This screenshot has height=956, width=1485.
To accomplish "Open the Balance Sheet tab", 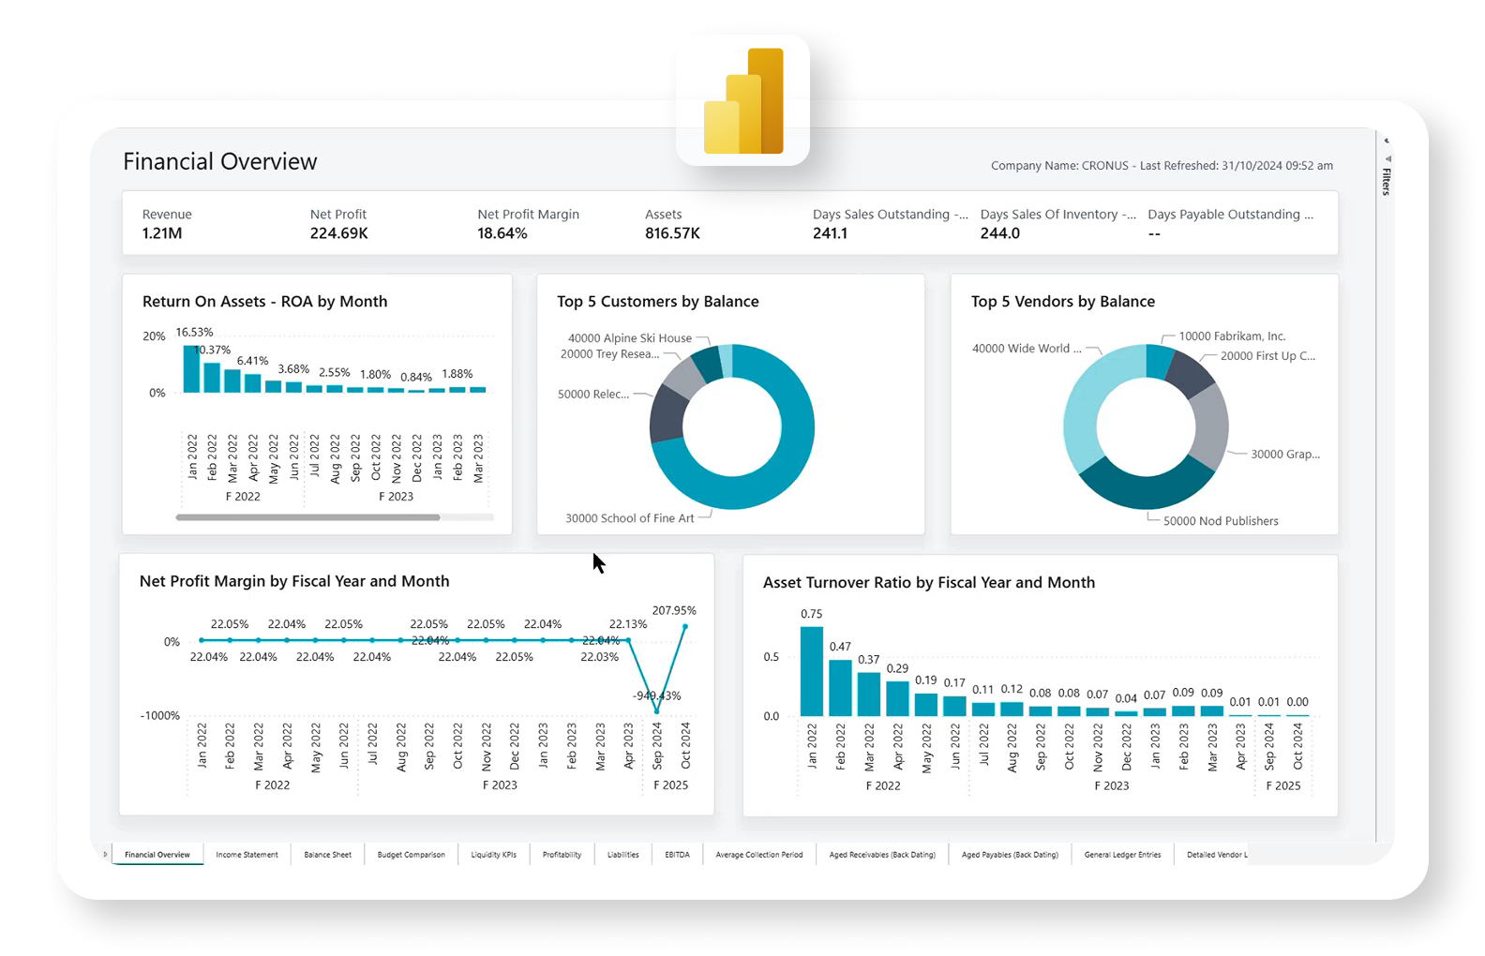I will click(x=327, y=855).
